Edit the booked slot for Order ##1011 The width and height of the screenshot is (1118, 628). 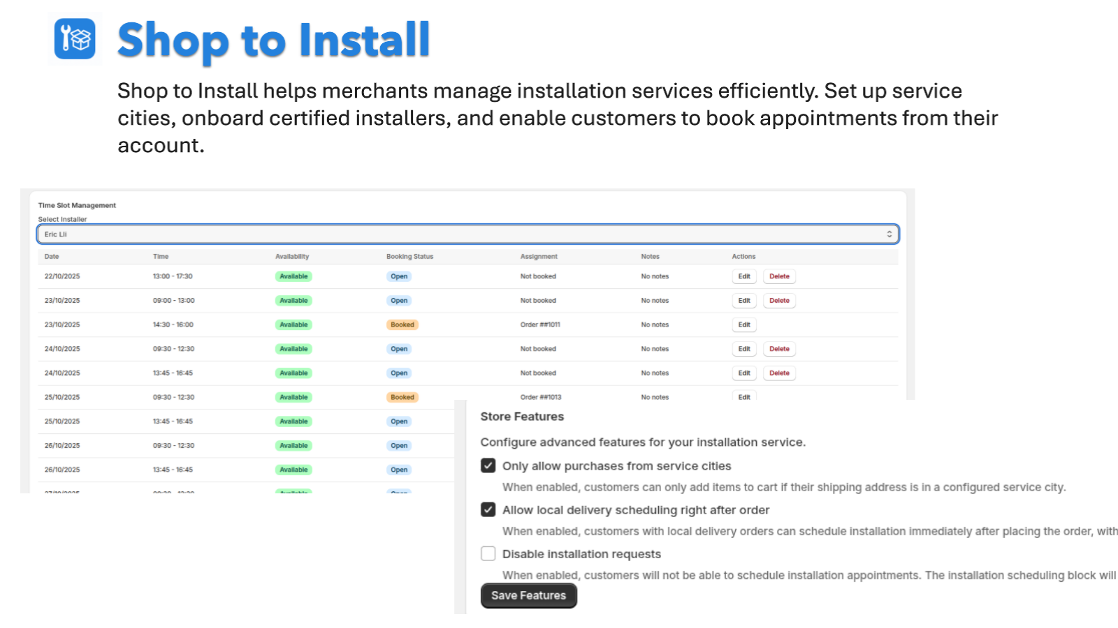(x=743, y=324)
